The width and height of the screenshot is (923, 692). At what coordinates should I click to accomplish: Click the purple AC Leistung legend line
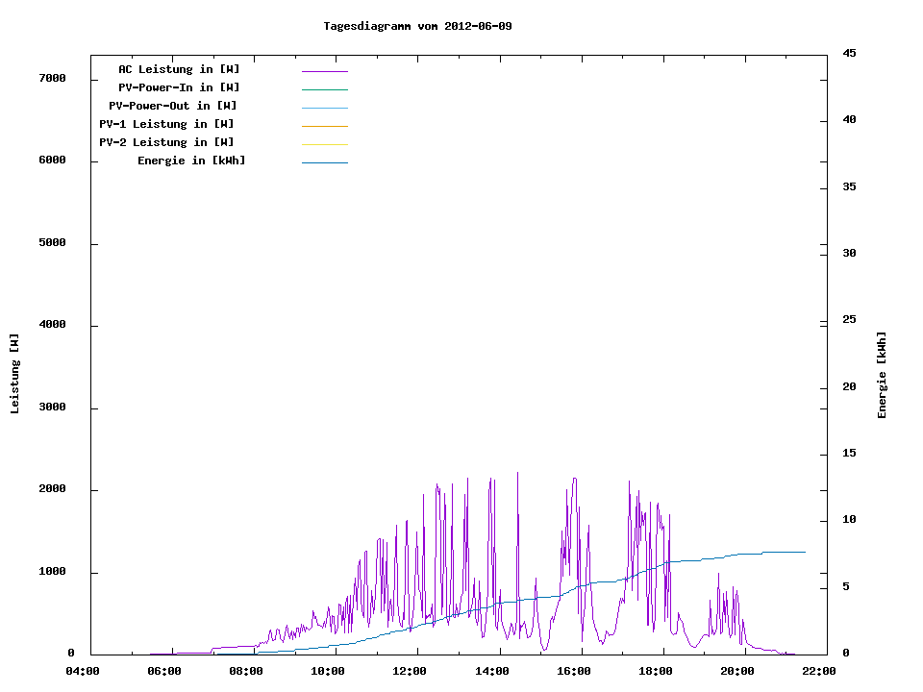pos(324,71)
